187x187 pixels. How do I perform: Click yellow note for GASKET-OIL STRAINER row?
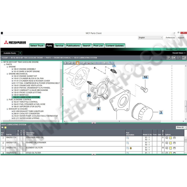[170, 143]
